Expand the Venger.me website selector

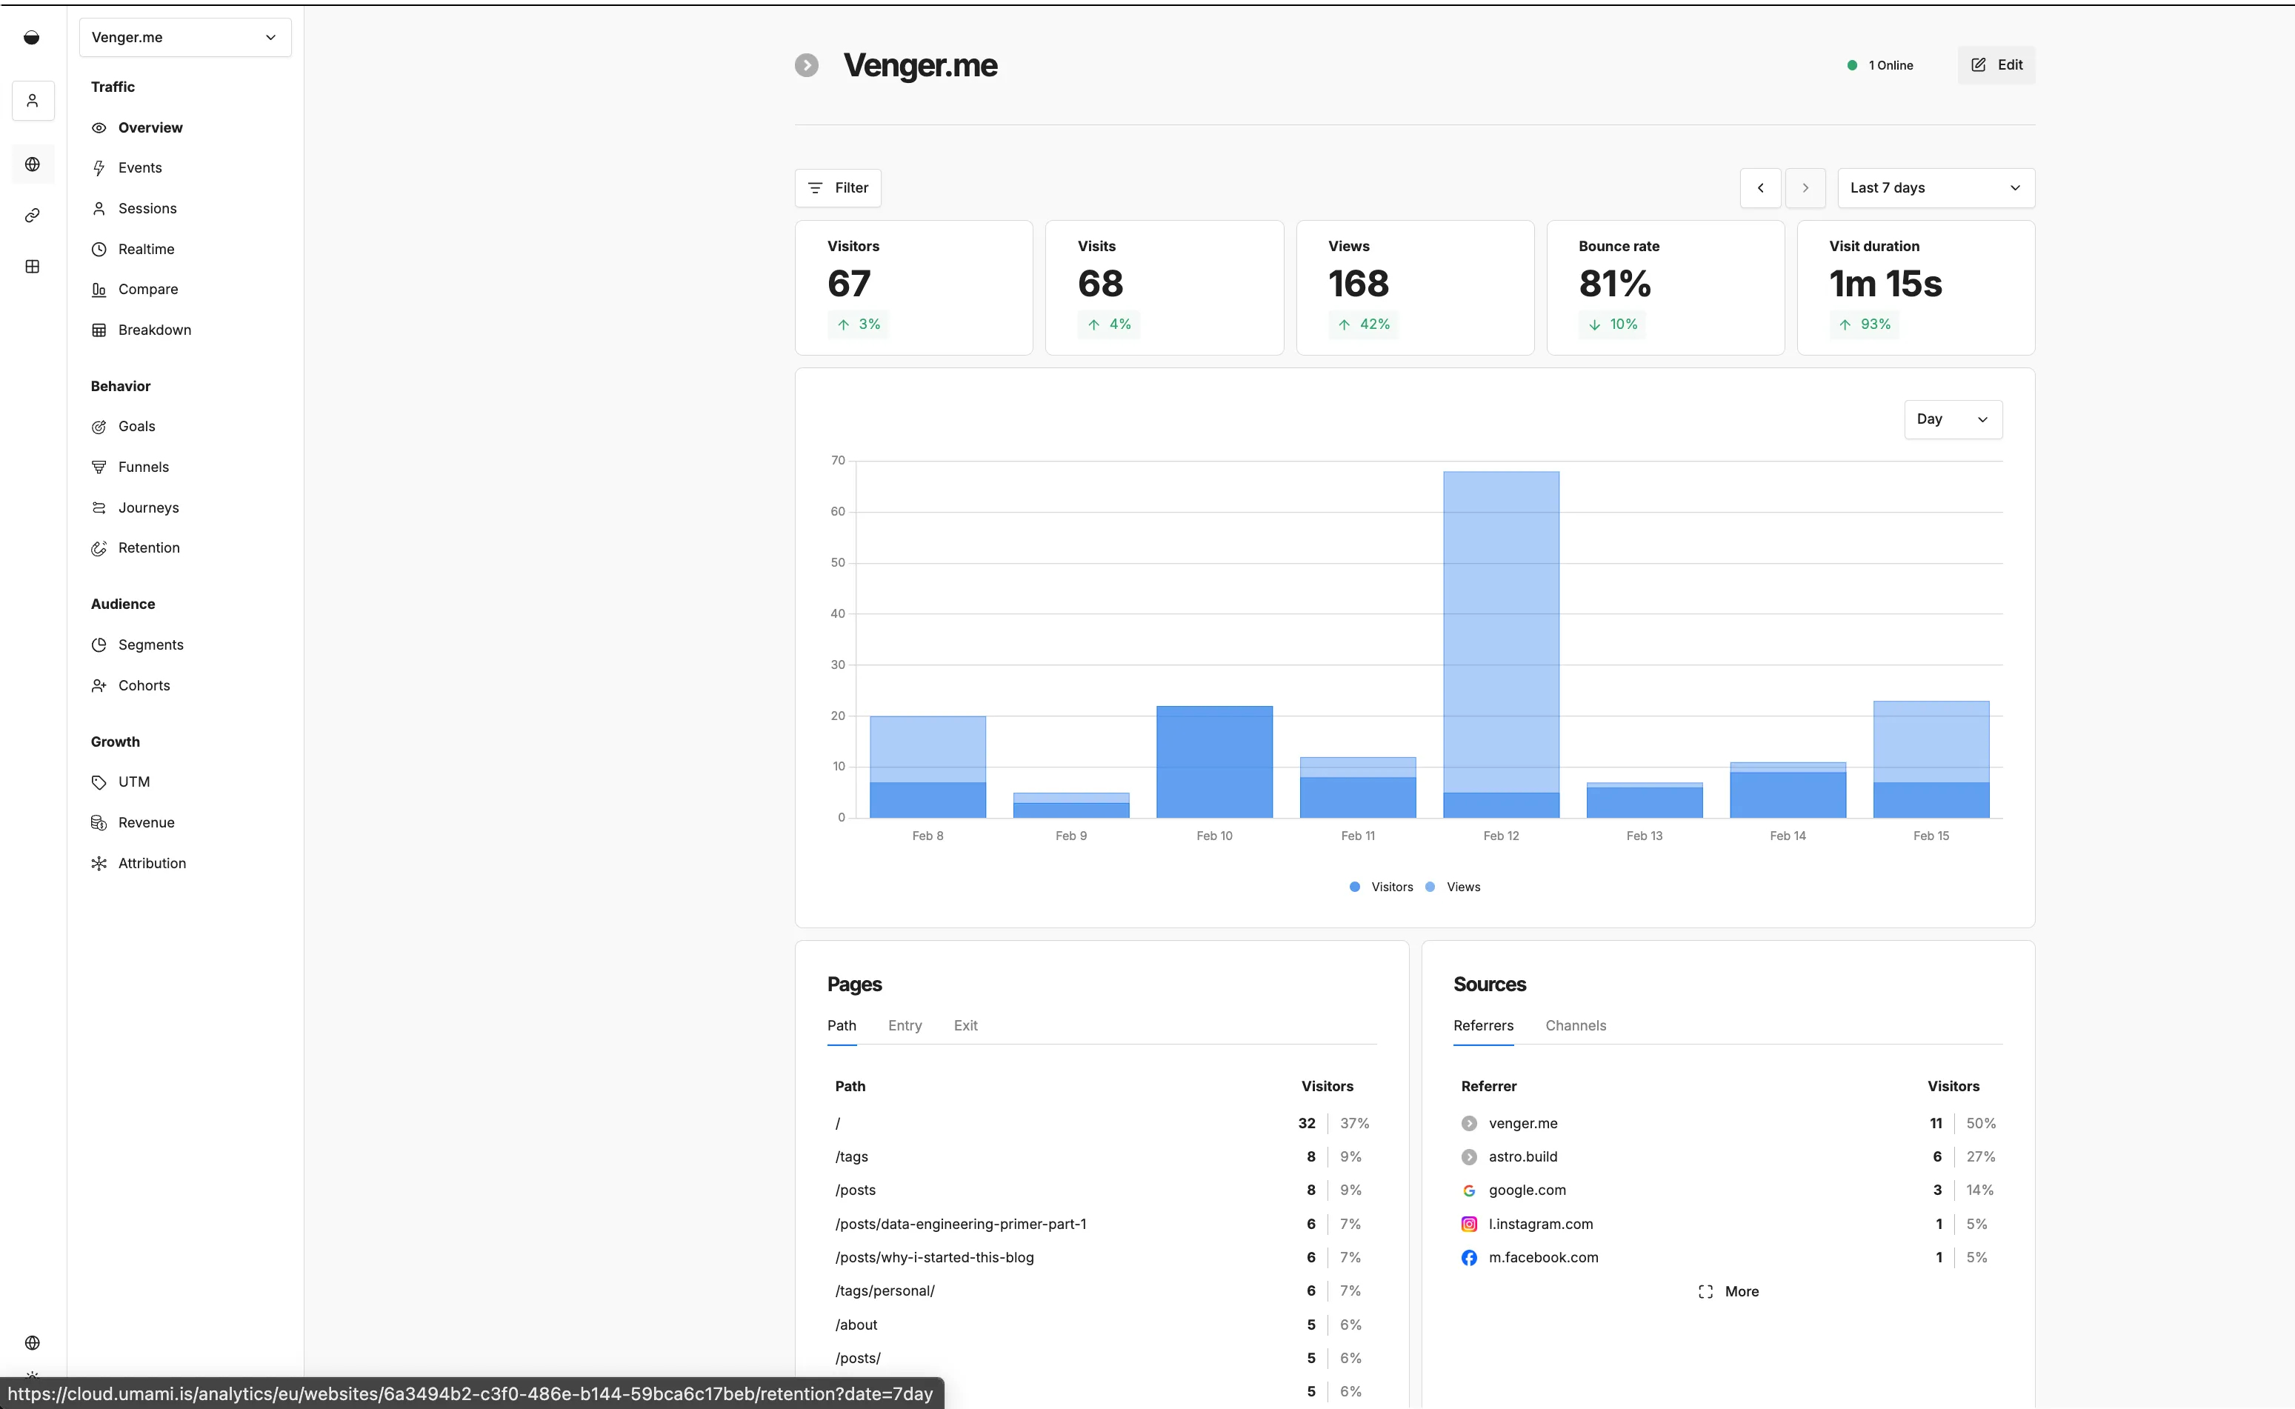tap(184, 37)
